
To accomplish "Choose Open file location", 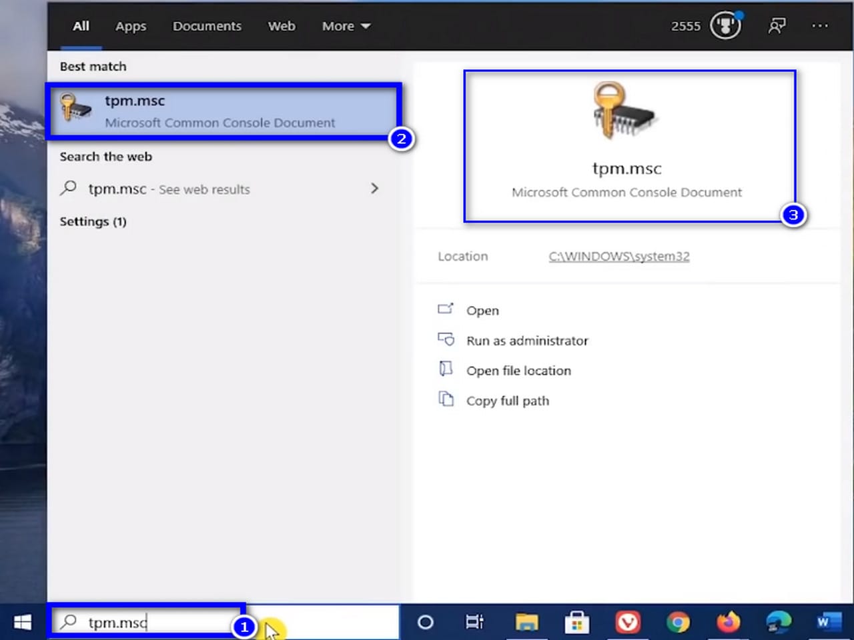I will coord(518,371).
